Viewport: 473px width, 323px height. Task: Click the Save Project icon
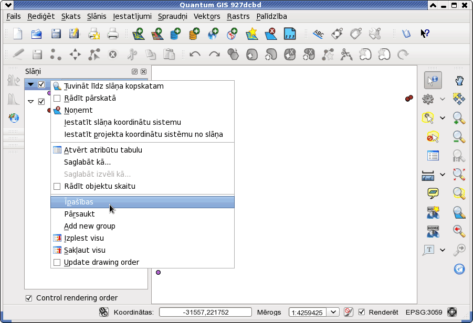point(56,34)
